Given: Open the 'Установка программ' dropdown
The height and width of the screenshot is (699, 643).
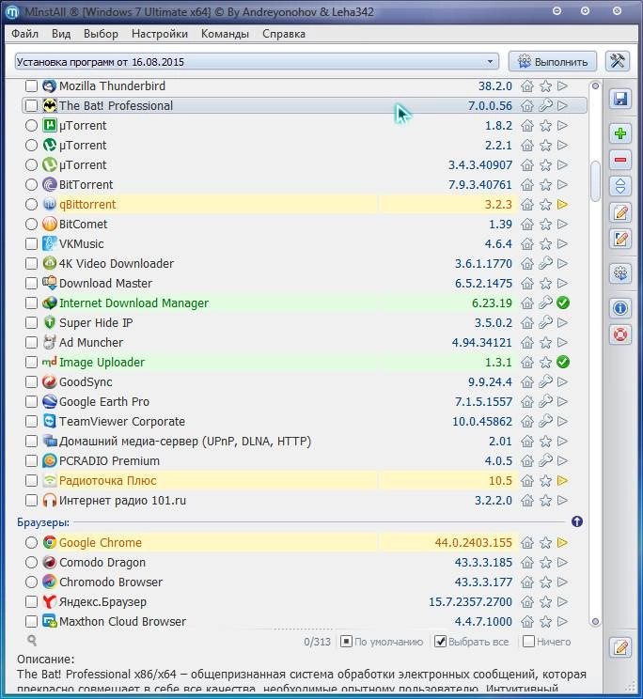Looking at the screenshot, I should [x=257, y=61].
